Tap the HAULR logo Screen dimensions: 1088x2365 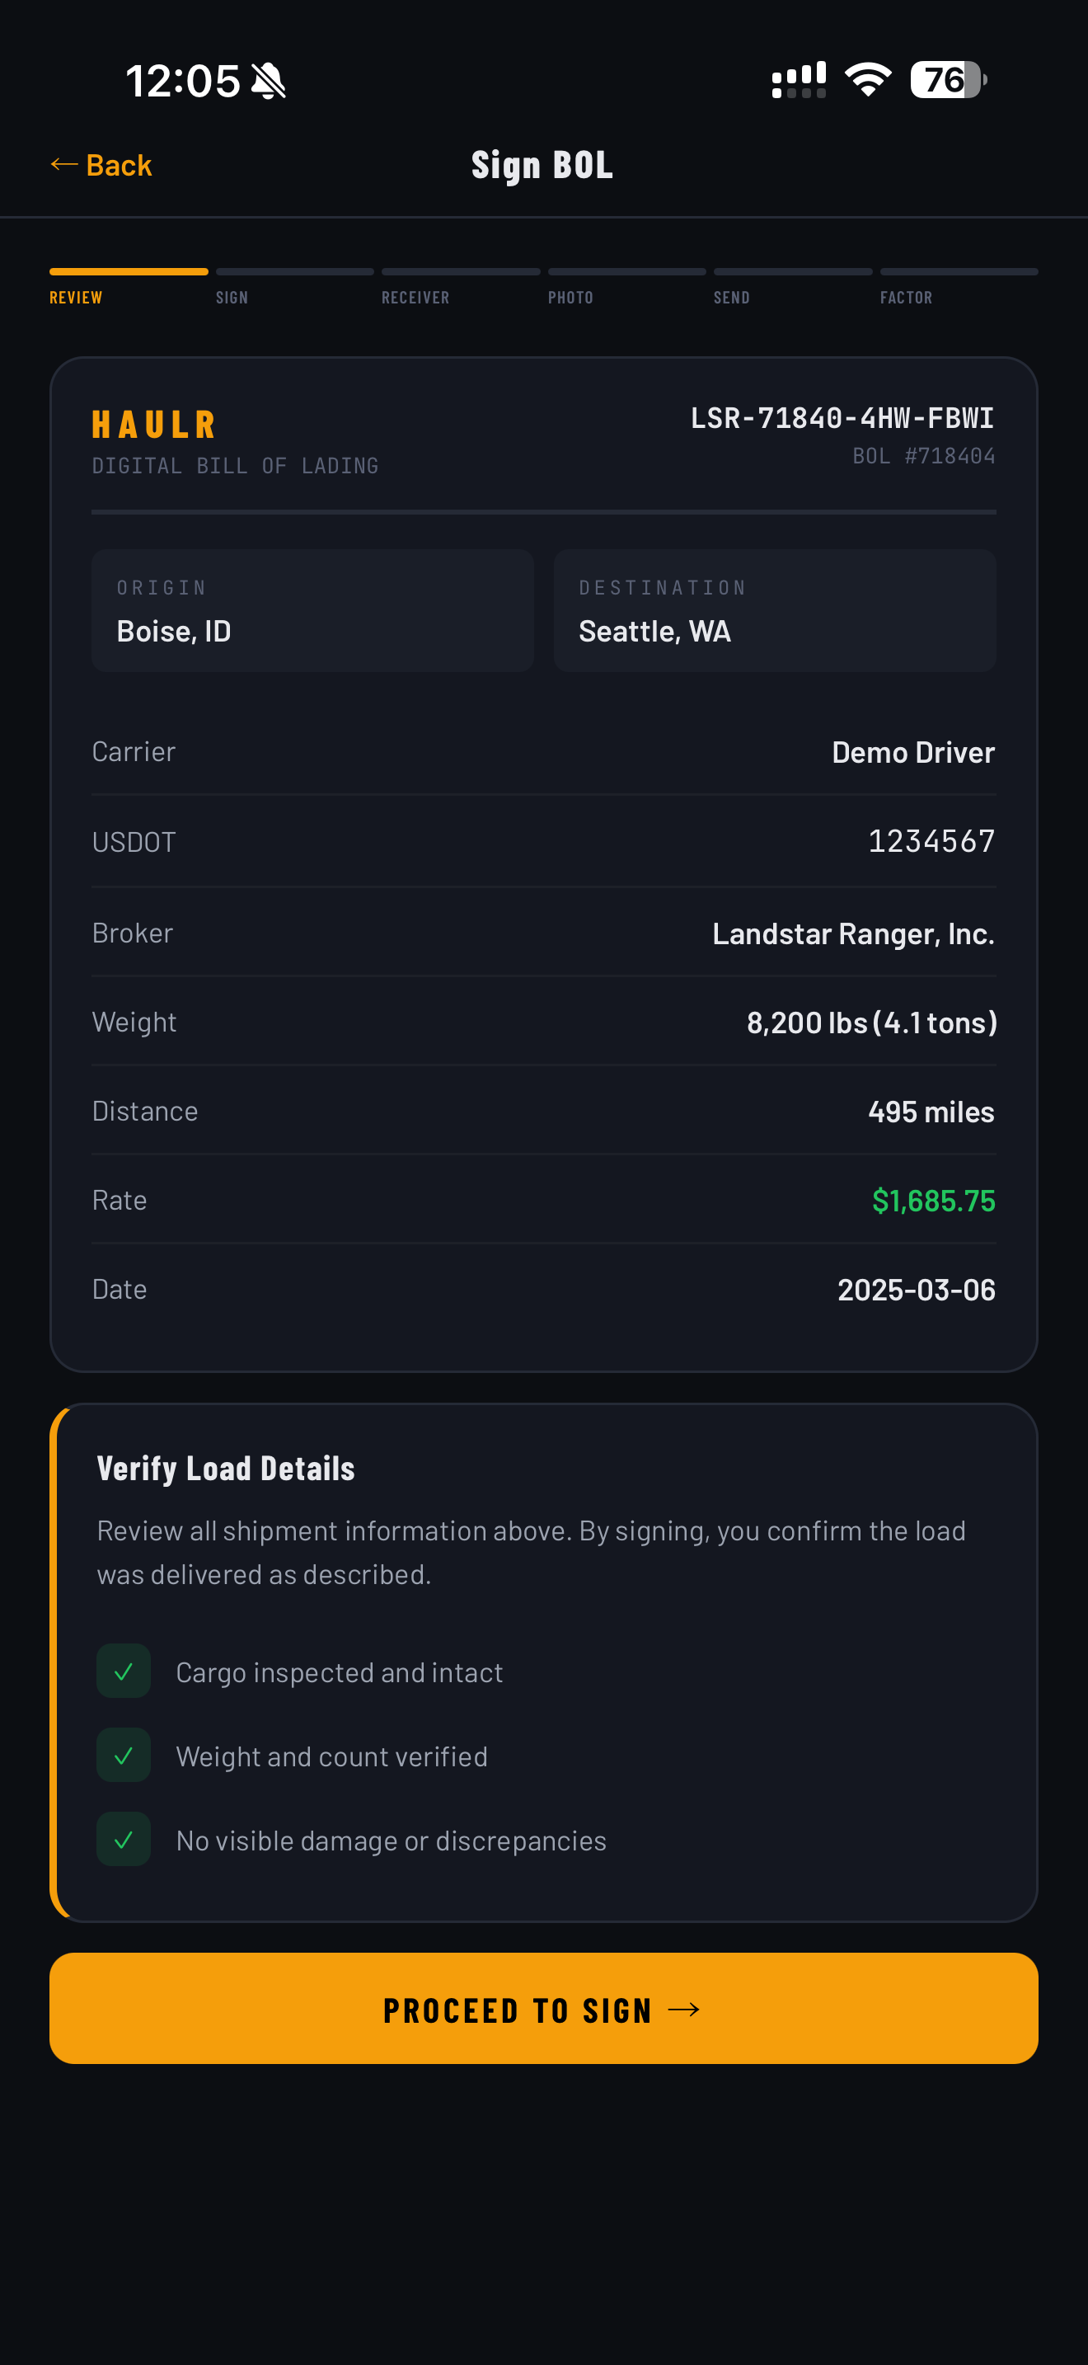154,424
